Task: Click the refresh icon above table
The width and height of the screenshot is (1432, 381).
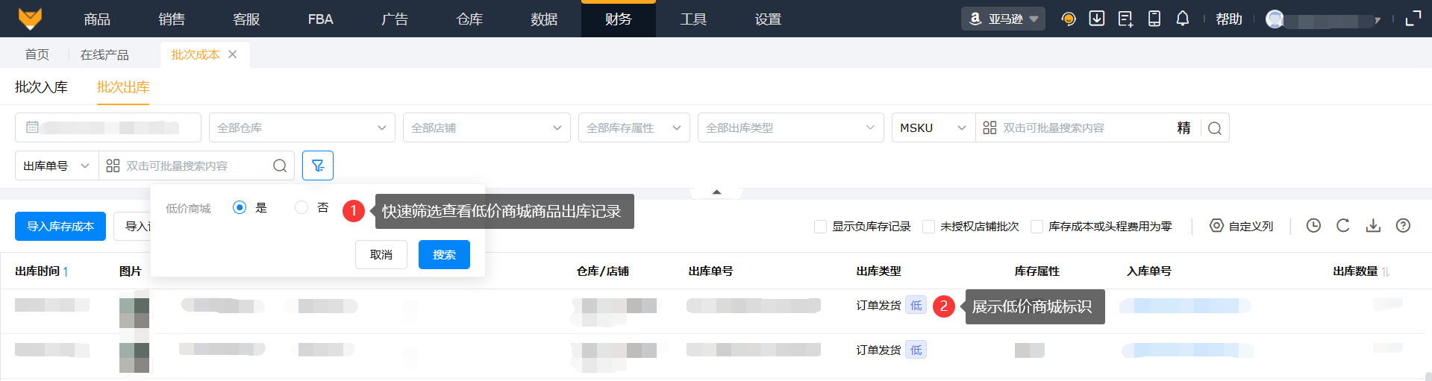Action: coord(1343,226)
